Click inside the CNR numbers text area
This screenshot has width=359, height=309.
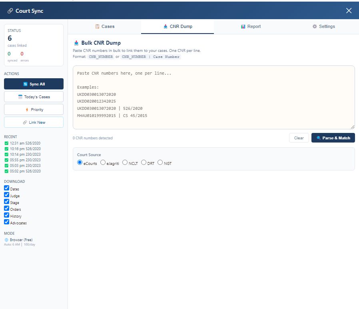click(213, 97)
